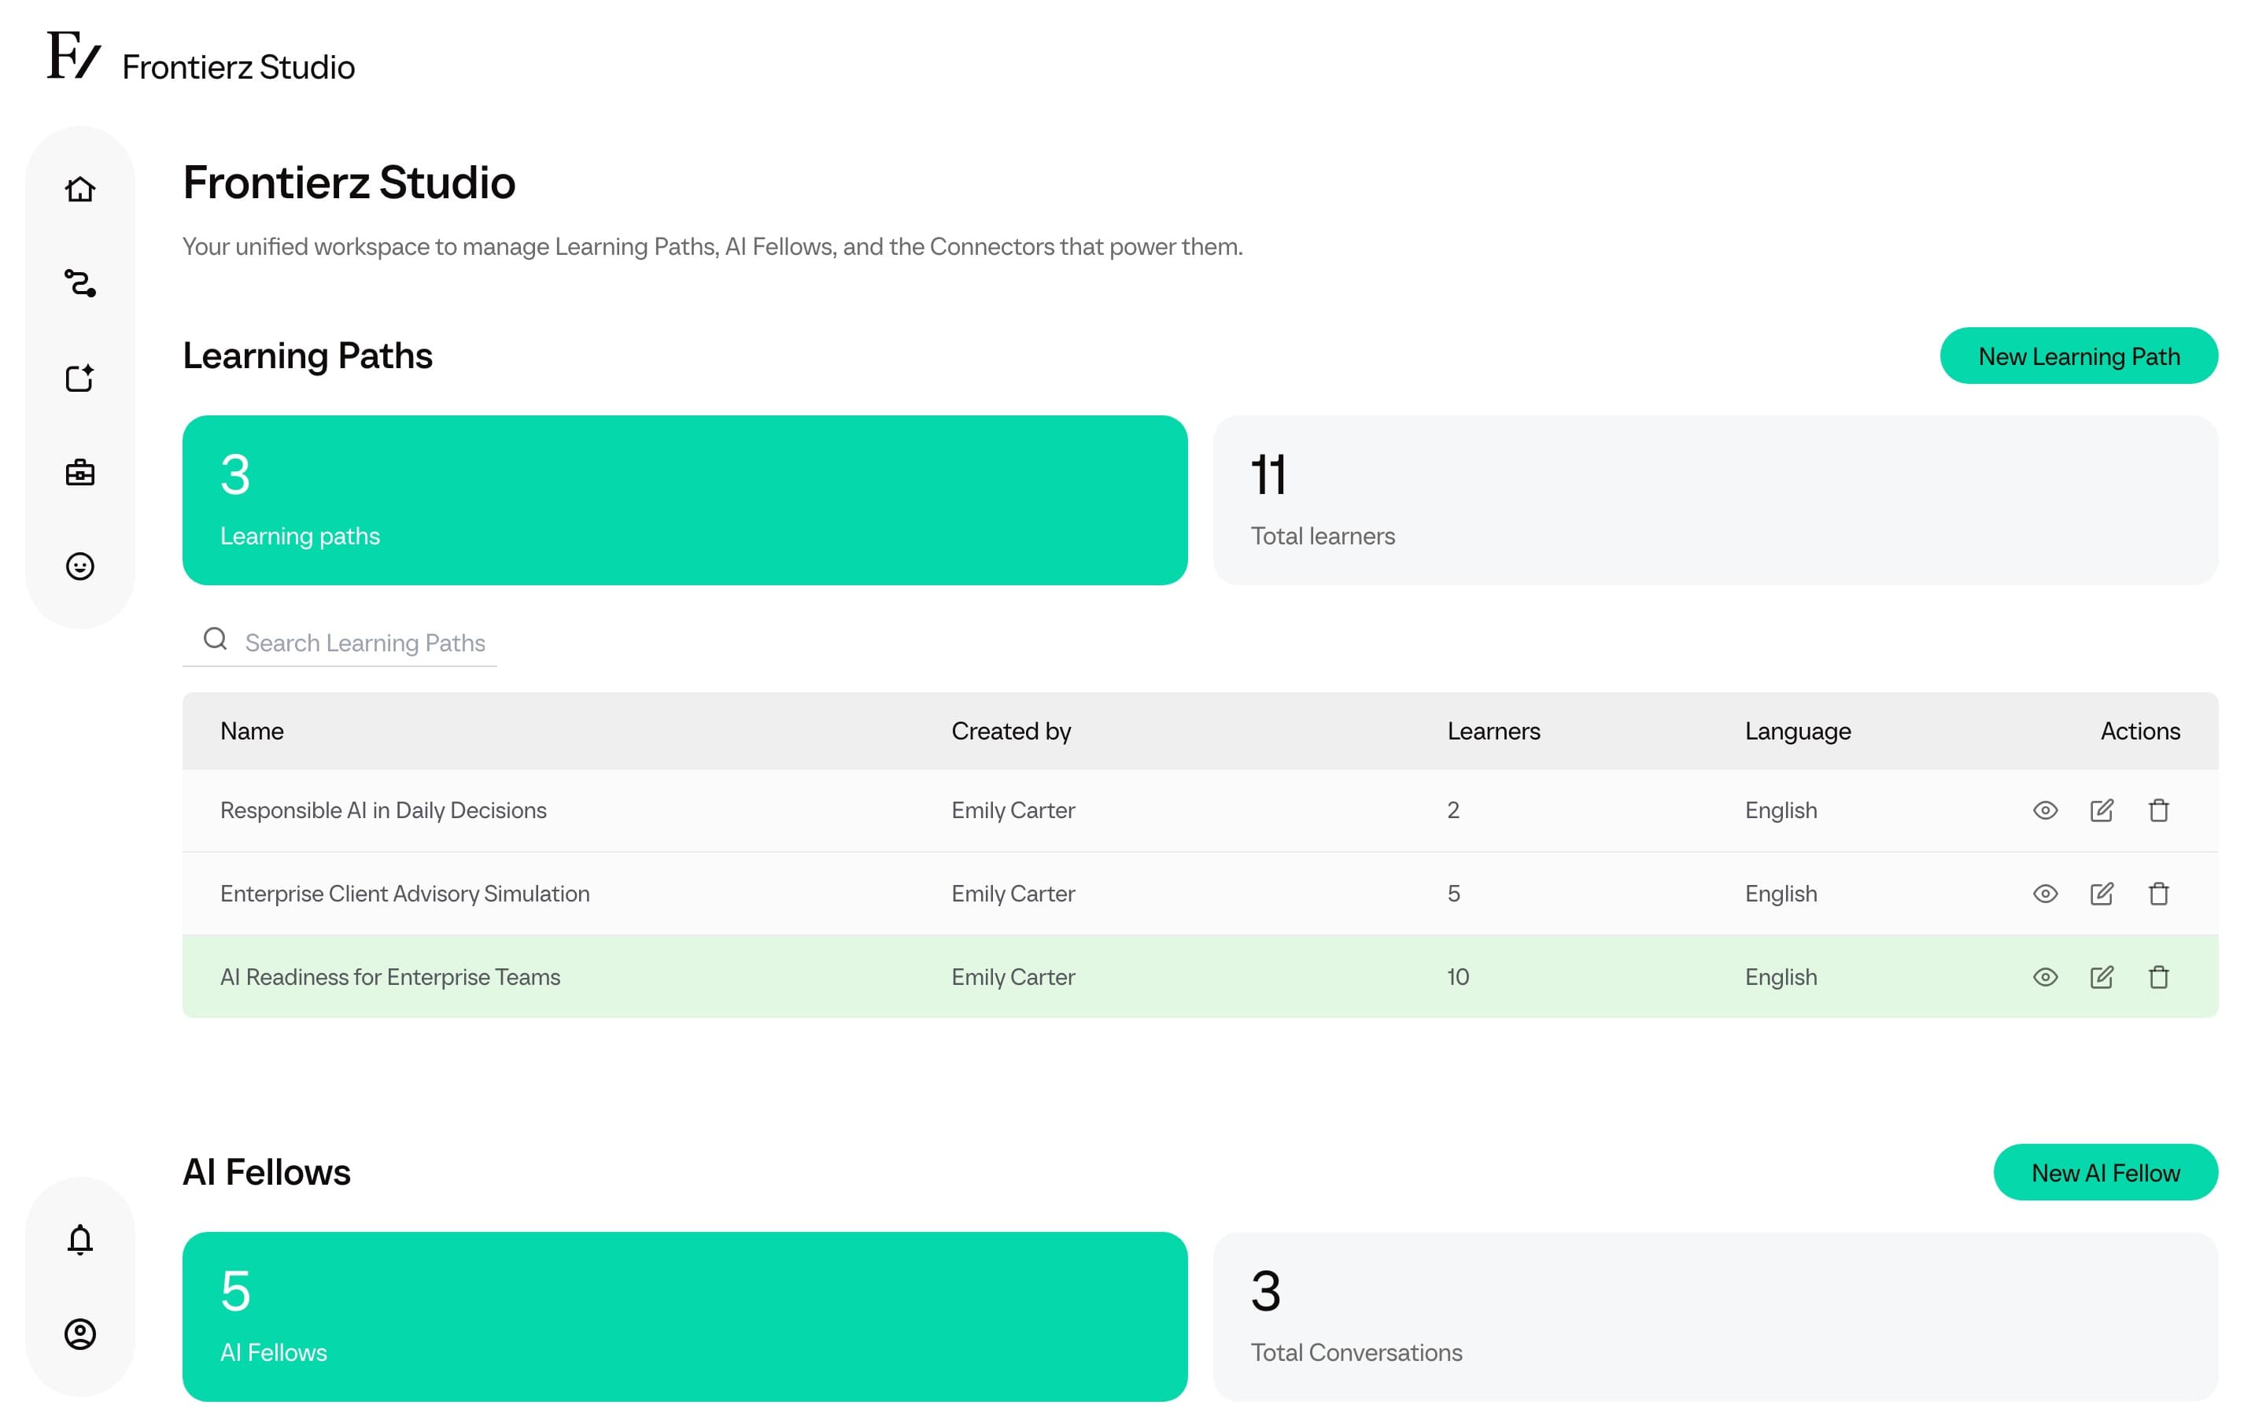Edit Enterprise Client Advisory Simulation path

click(x=2102, y=894)
